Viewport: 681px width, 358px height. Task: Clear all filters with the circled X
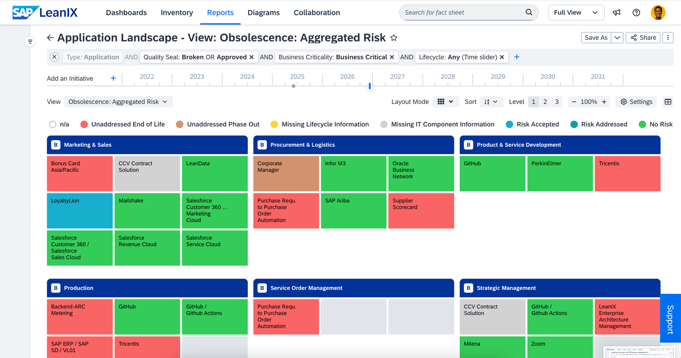tap(54, 57)
